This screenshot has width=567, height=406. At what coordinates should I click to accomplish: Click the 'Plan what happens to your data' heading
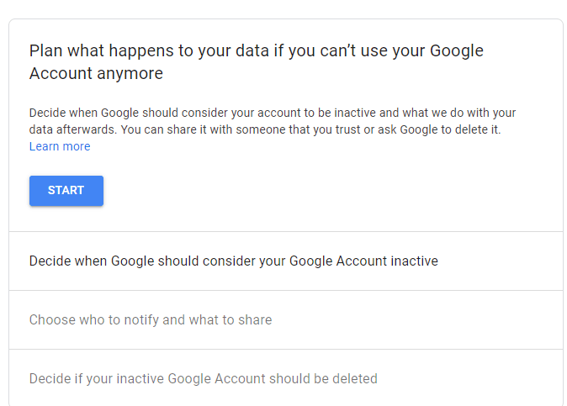pyautogui.click(x=257, y=51)
